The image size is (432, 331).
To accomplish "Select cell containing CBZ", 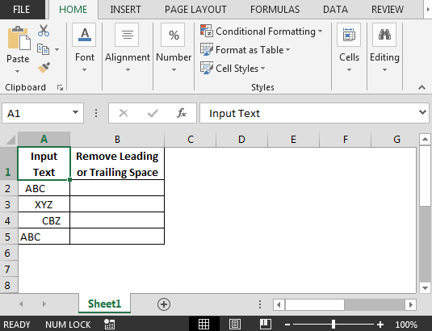I will tap(44, 220).
